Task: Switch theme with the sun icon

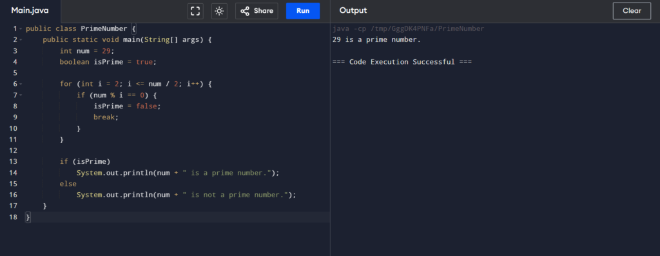Action: coord(219,11)
